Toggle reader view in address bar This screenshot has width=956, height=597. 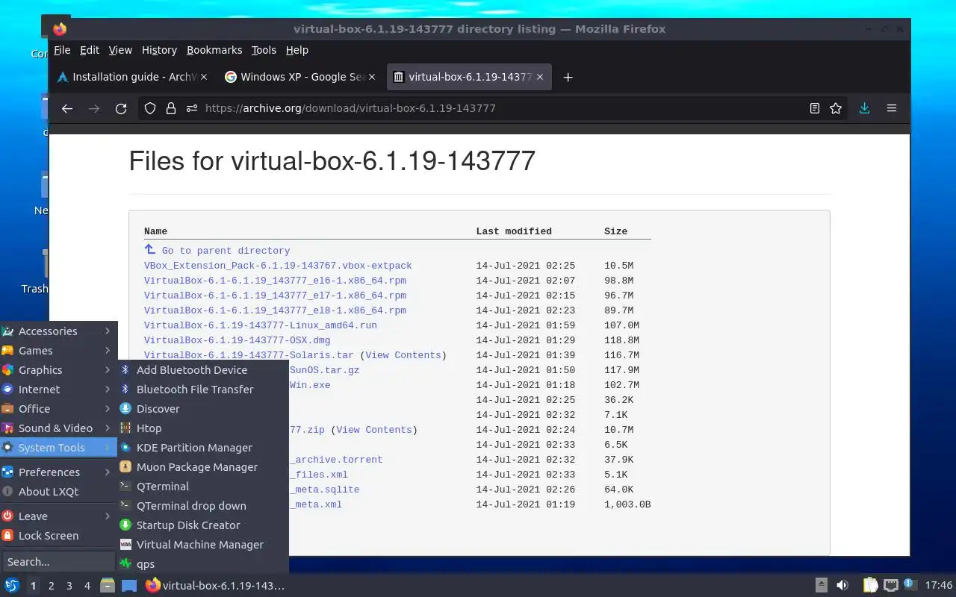pyautogui.click(x=815, y=108)
